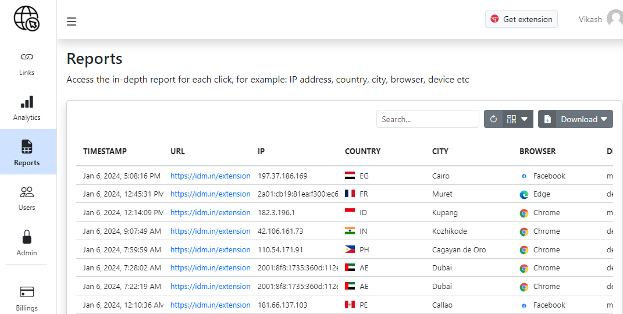Open the Admin section
Viewport: 623px width, 314px height.
point(27,243)
